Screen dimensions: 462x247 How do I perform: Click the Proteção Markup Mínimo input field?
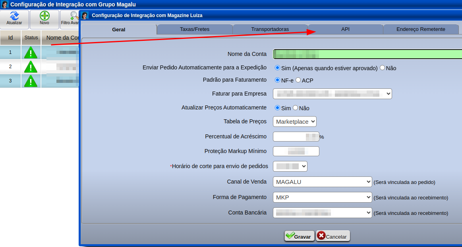point(296,151)
